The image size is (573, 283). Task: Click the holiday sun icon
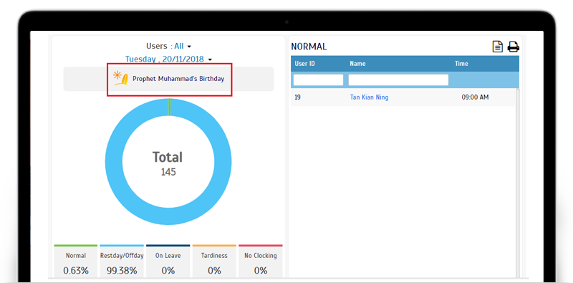[x=120, y=78]
